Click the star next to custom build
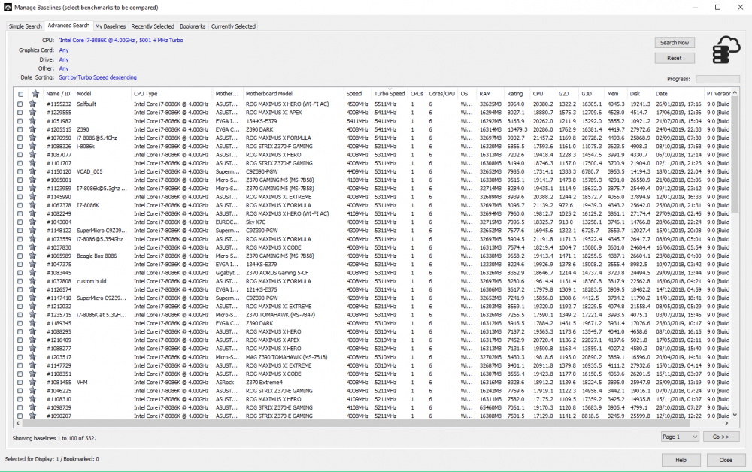Screen dimensions: 752x472 [x=32, y=281]
